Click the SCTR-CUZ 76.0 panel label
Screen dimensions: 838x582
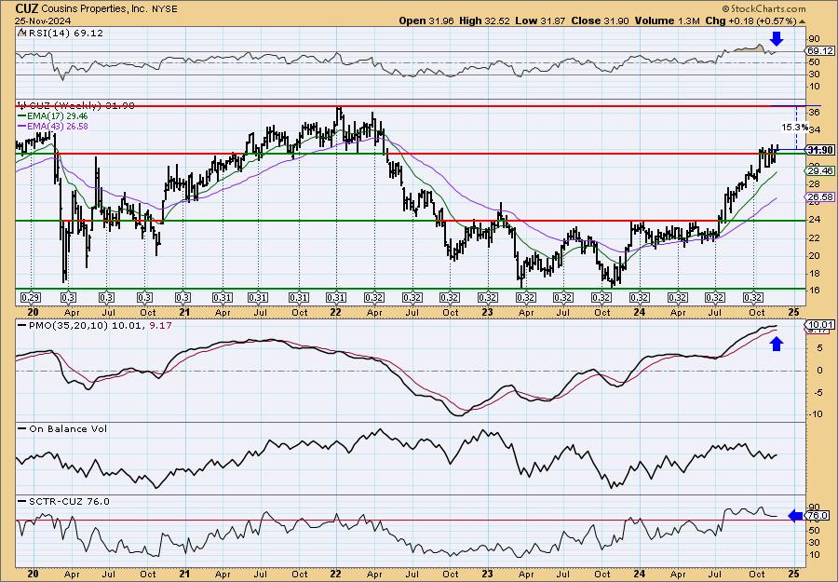[x=68, y=501]
